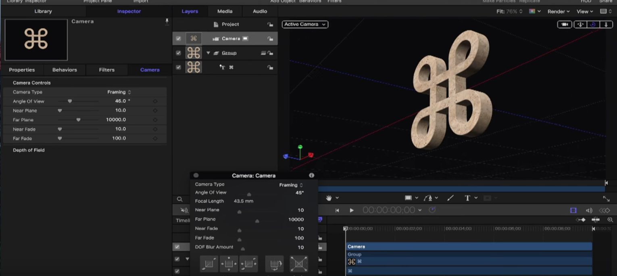The image size is (617, 276).
Task: Click the Angle Of View keyframe diamond
Action: point(155,101)
